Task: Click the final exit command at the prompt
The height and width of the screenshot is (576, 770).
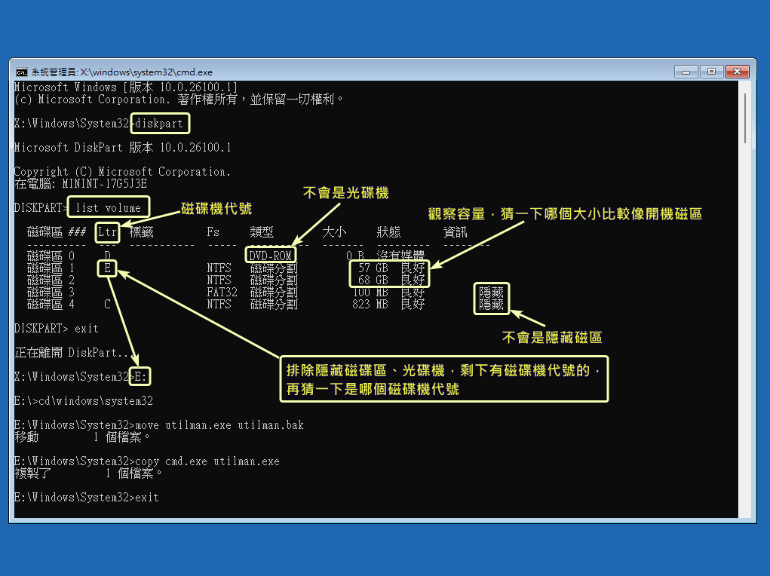Action: 147,498
